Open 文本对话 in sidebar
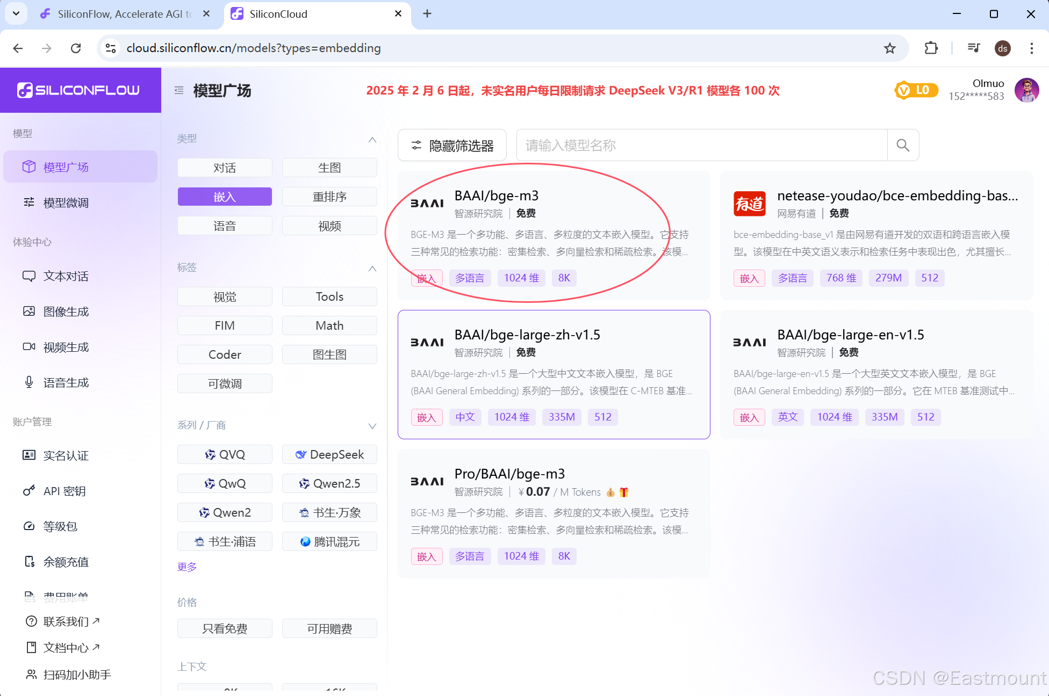The image size is (1049, 696). click(80, 276)
